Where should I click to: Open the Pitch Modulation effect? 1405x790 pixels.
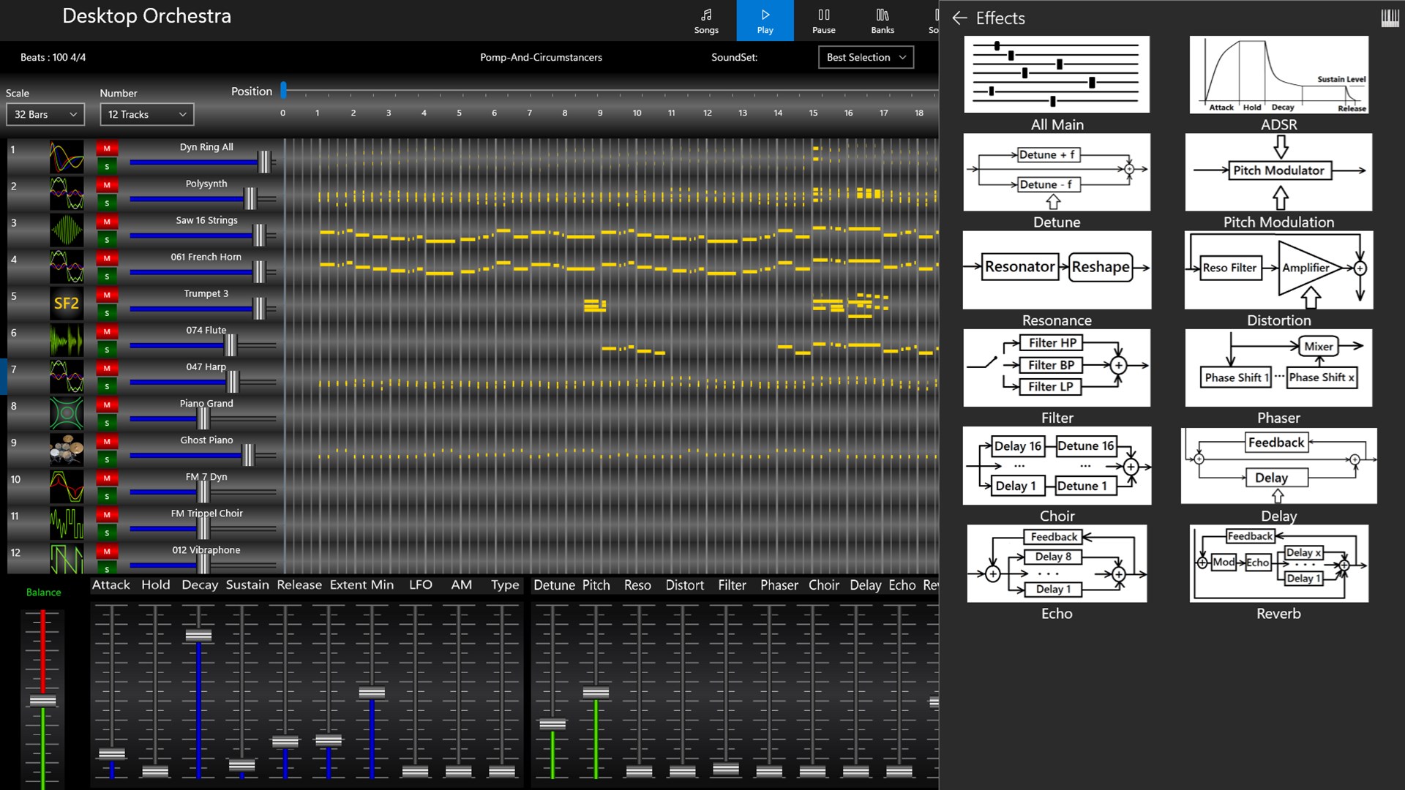click(x=1278, y=172)
